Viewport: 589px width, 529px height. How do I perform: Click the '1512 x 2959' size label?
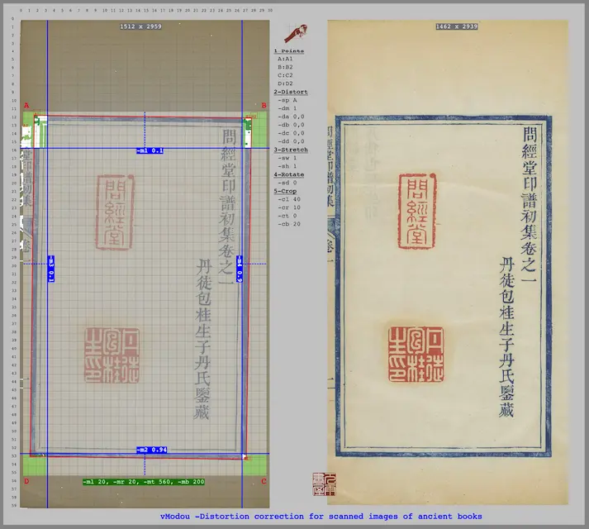(141, 26)
